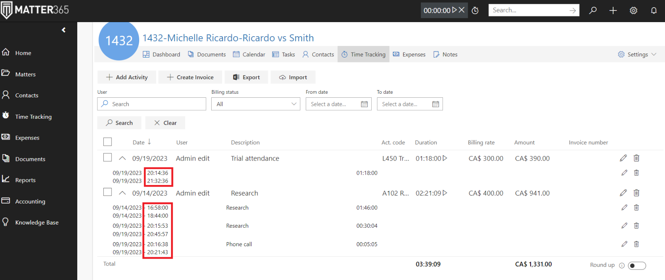Screen dimensions: 665x280
Task: Check the 09/14/2023 Research row checkbox
Action: (x=107, y=192)
